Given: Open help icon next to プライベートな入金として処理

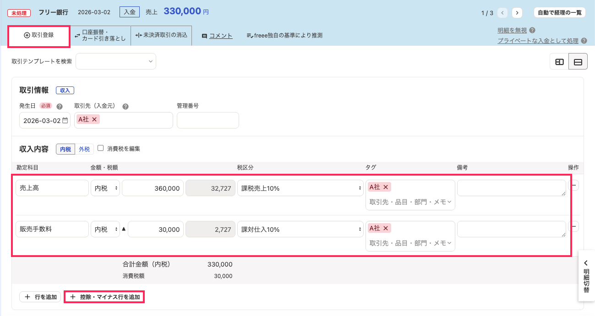Looking at the screenshot, I should pos(584,41).
